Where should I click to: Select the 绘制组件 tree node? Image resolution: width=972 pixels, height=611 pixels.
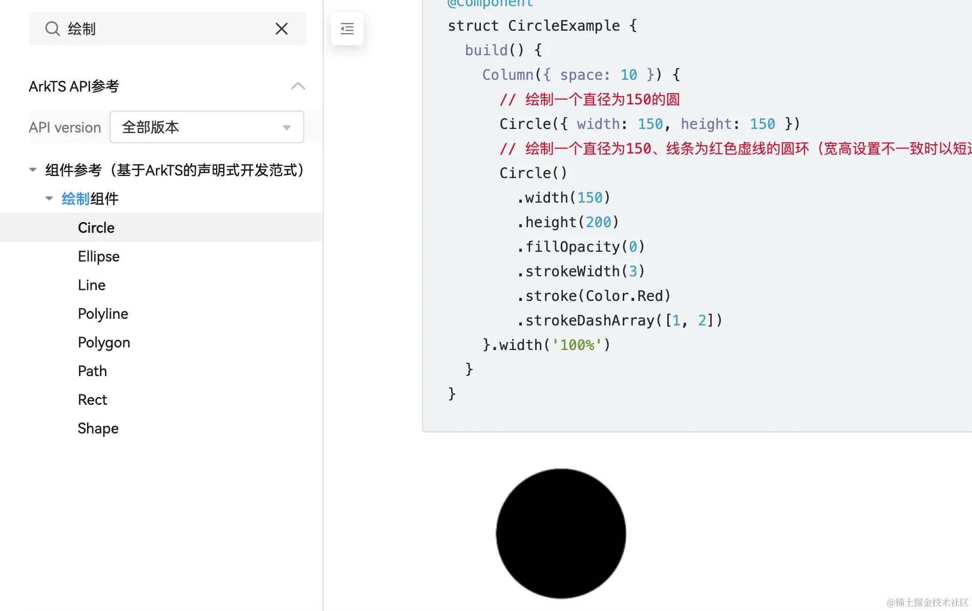pos(90,199)
